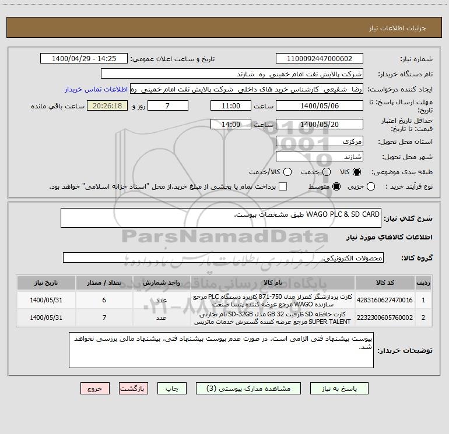The width and height of the screenshot is (449, 434).
Task: Select the کالا radio button
Action: tap(357, 172)
